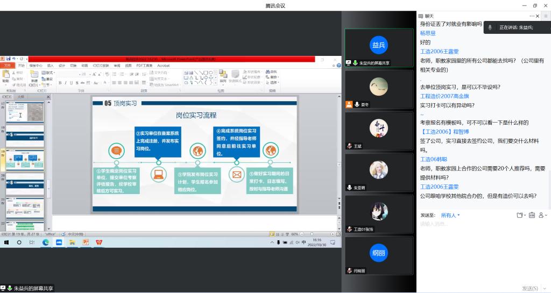This screenshot has width=551, height=293.
Task: Open the Edge browser from the taskbar
Action: click(x=46, y=242)
